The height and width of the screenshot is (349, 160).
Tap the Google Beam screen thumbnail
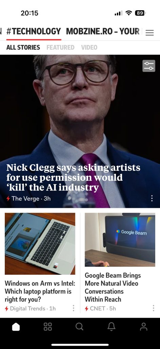point(120,240)
